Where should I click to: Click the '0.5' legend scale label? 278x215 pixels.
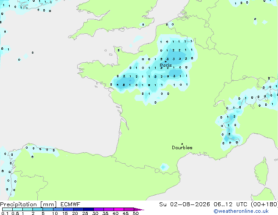[15, 213]
